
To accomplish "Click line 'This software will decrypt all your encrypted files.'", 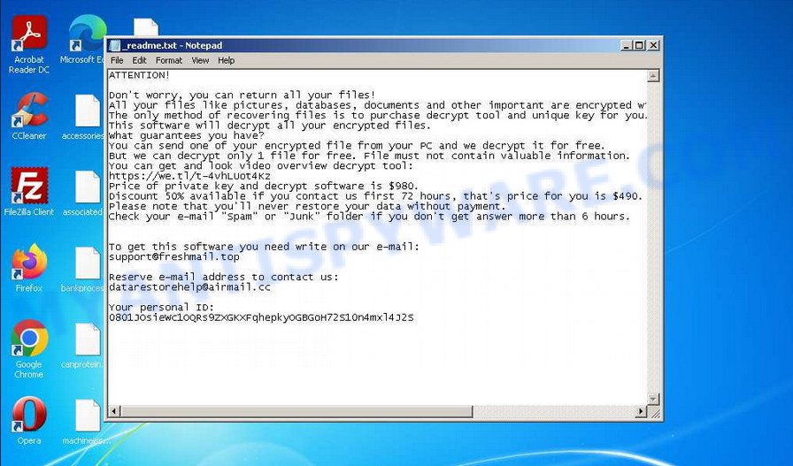I will (270, 126).
